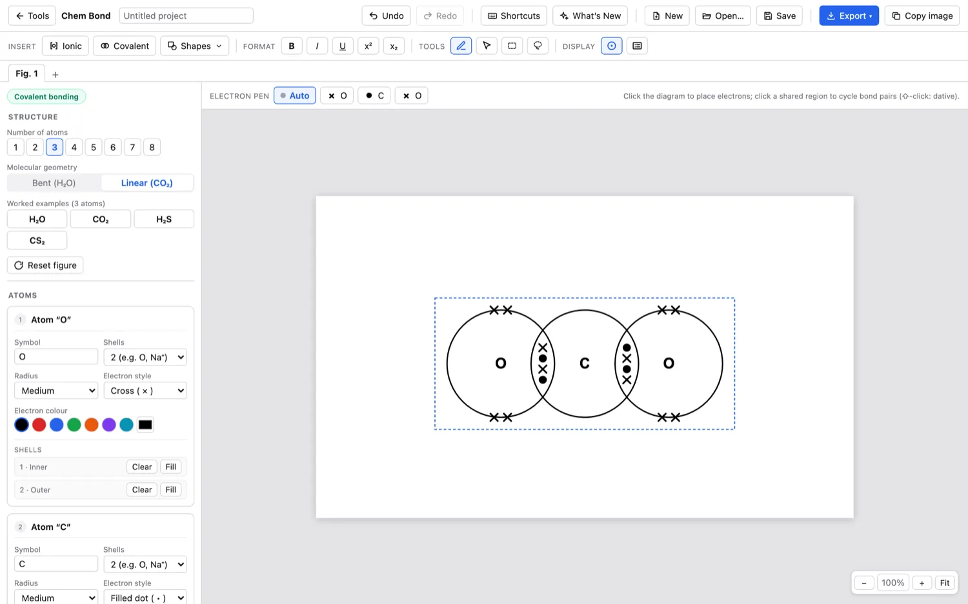This screenshot has width=968, height=604.
Task: Fit the canvas to view
Action: 945,583
